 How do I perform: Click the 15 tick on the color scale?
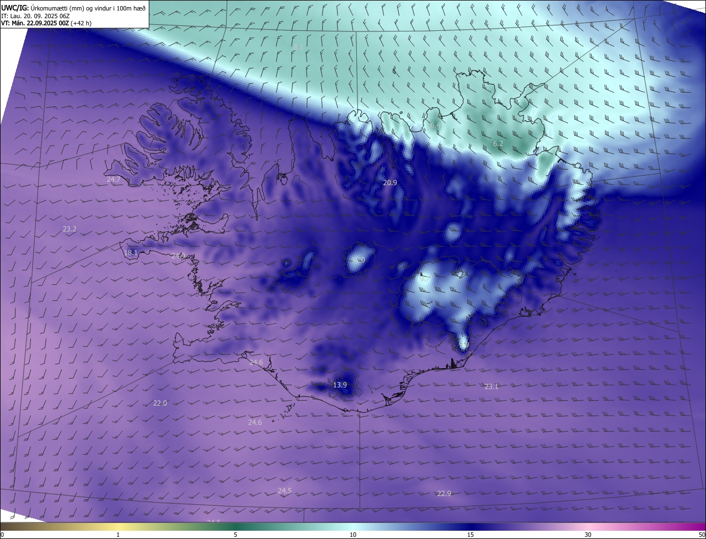point(470,535)
